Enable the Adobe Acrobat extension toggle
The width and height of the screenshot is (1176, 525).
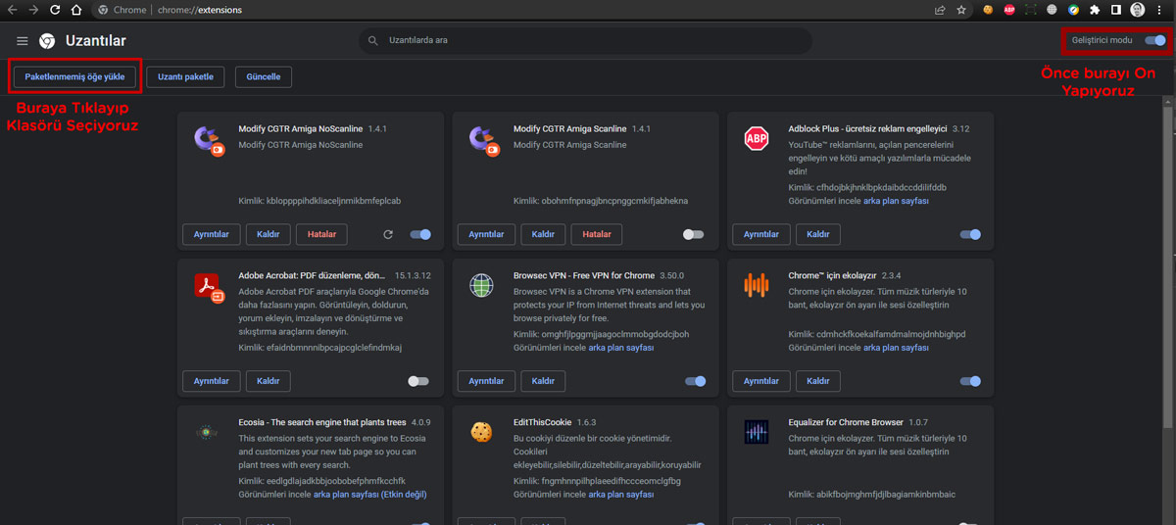point(418,381)
